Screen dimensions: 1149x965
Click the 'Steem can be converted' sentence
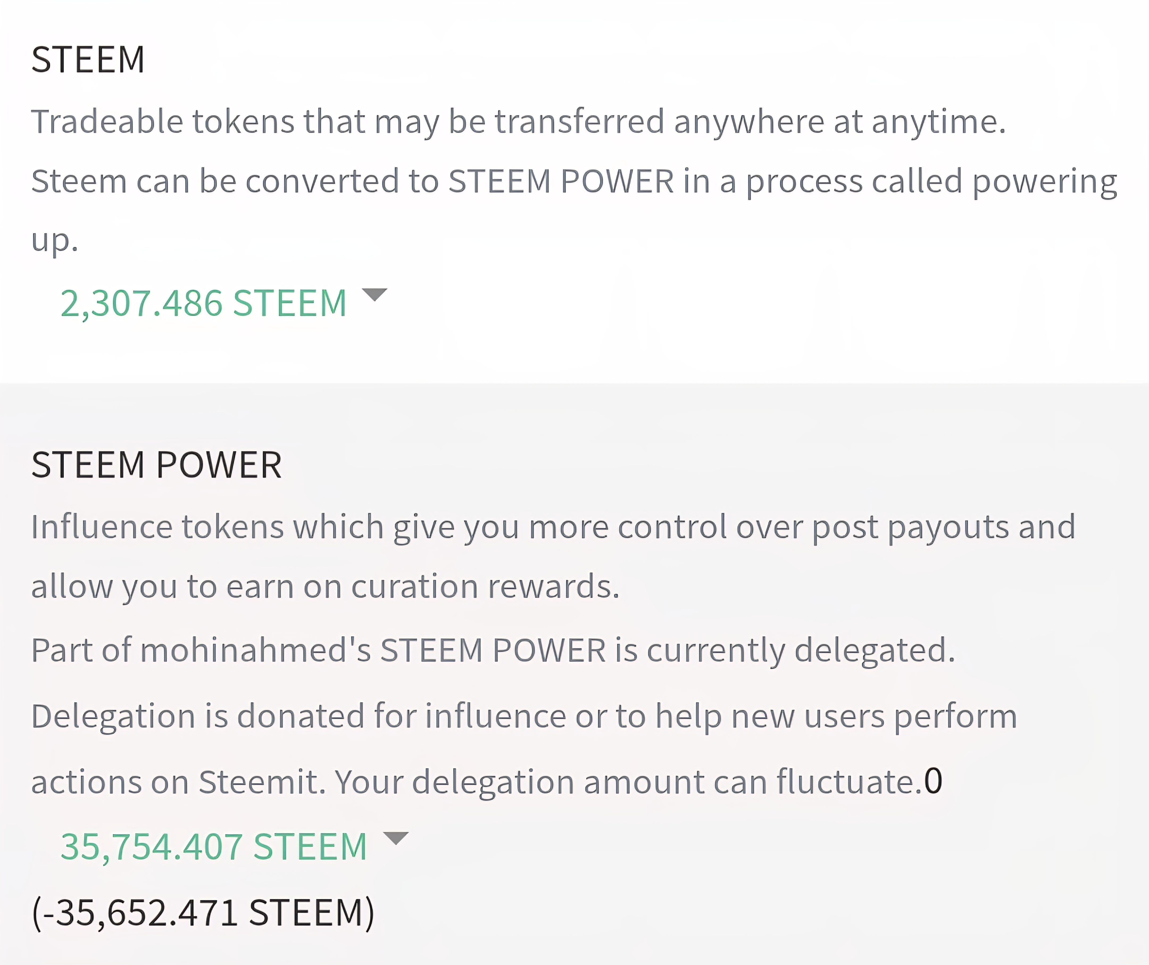(x=574, y=211)
